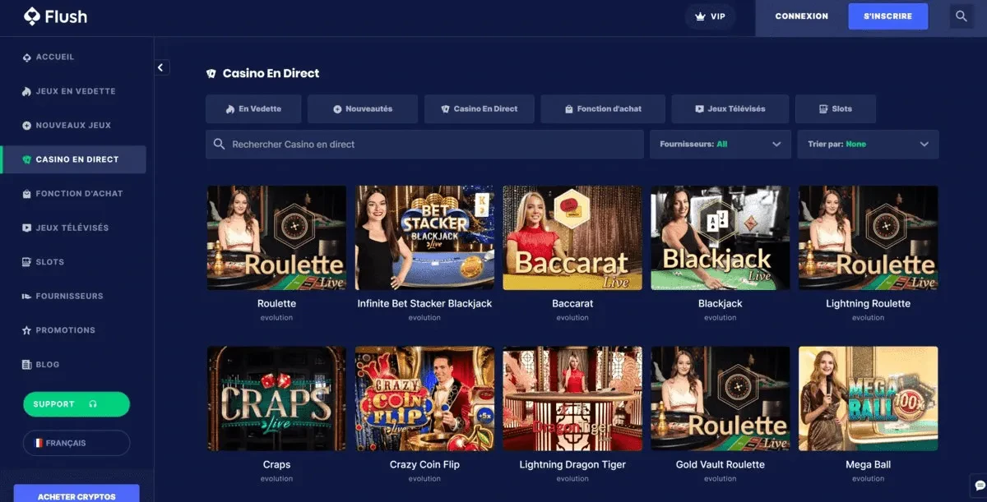Click the S'INSCRIRE button
Image resolution: width=987 pixels, height=502 pixels.
click(x=888, y=16)
